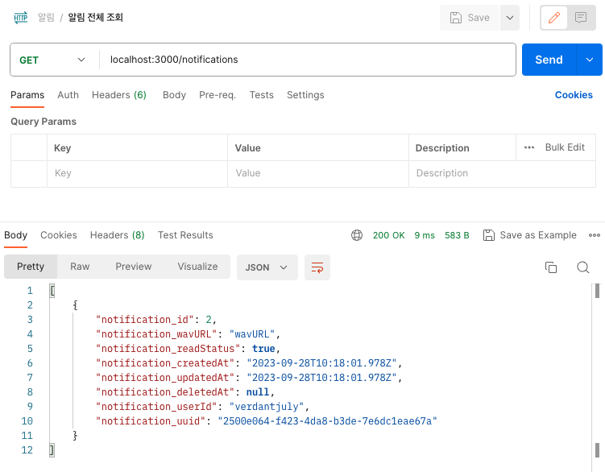
Task: Click request title 알림 전체 조회
Action: coord(95,18)
